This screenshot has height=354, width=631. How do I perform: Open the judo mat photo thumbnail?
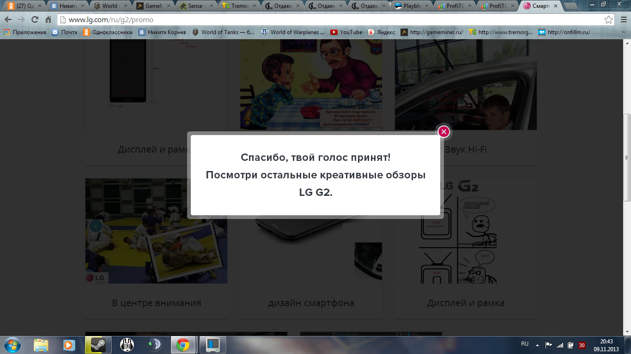(x=156, y=231)
